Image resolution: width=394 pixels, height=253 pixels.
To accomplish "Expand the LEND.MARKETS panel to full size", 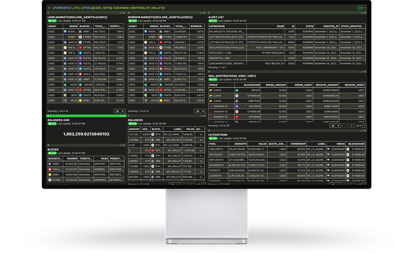I will 121,13.
